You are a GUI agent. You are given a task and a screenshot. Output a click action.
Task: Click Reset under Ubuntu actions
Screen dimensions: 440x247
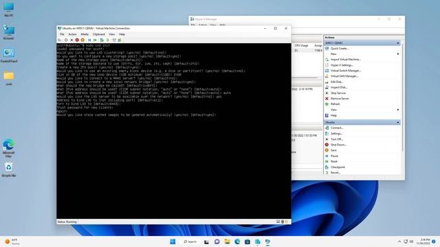click(x=334, y=162)
